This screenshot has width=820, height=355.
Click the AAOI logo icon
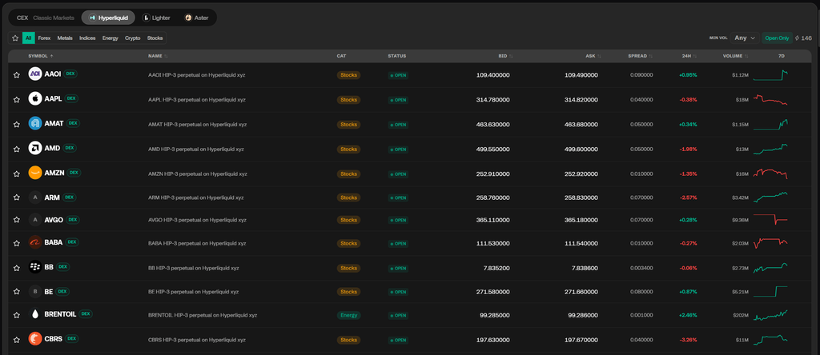point(35,74)
